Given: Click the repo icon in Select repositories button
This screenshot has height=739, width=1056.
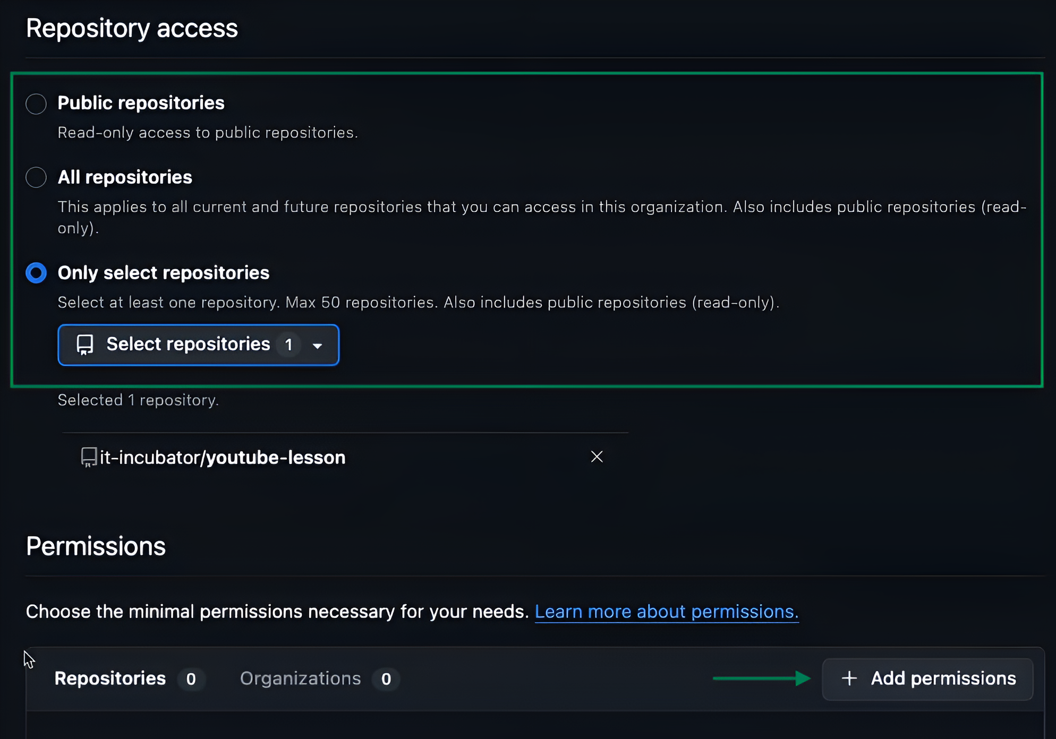Looking at the screenshot, I should coord(85,345).
